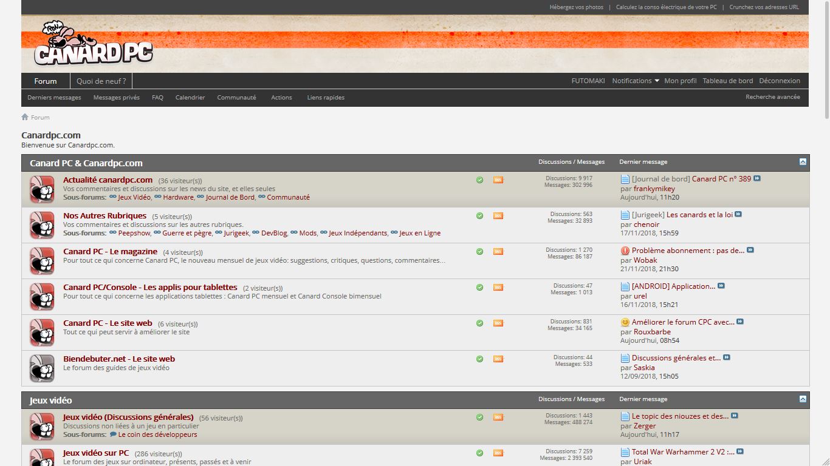The image size is (830, 466).
Task: Click the vertical page scrollbar
Action: point(826,233)
